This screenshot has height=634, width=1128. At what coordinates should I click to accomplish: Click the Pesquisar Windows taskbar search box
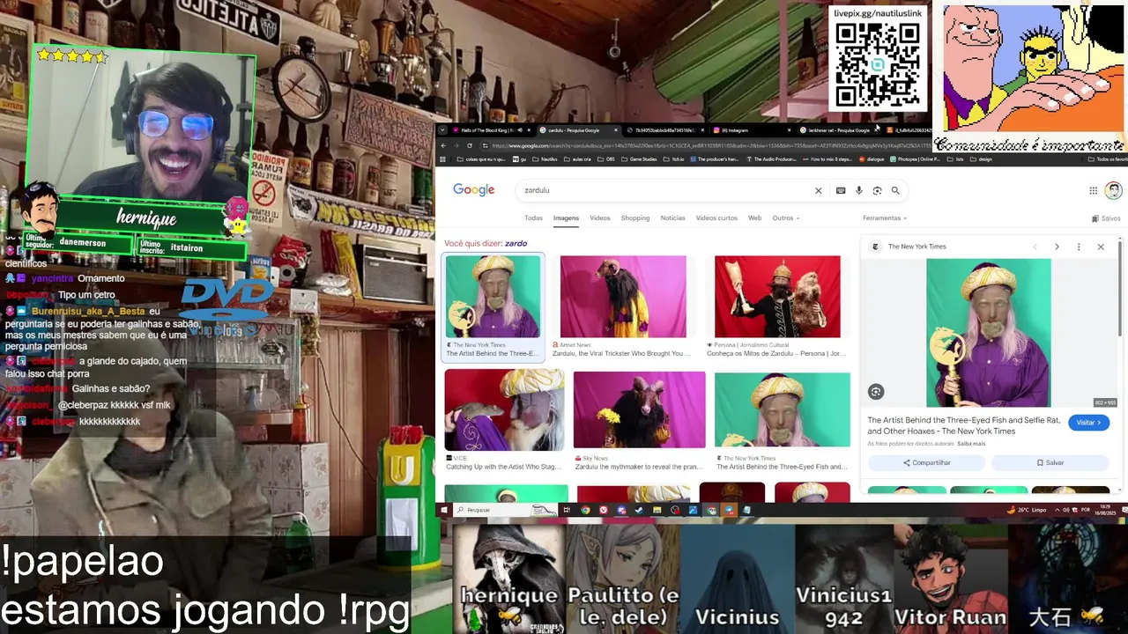click(x=507, y=510)
